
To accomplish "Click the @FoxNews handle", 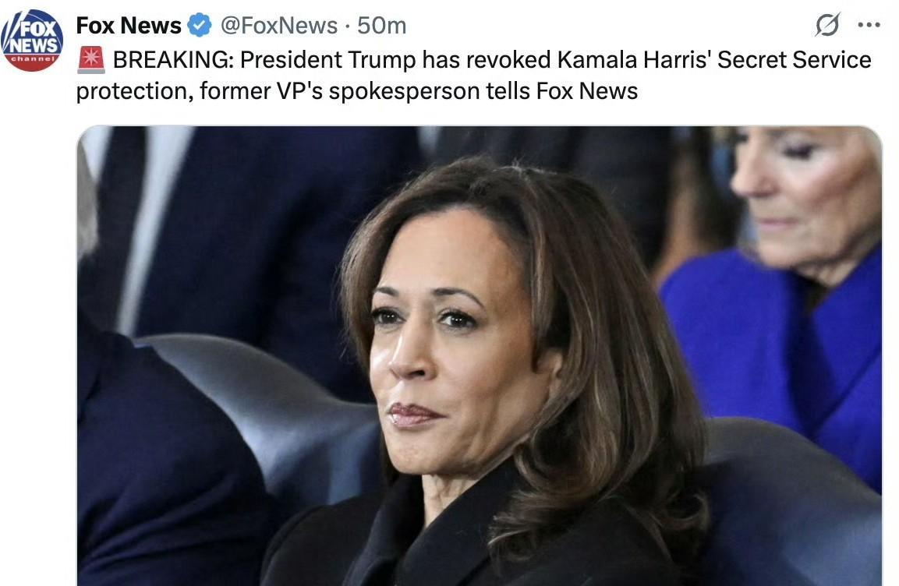I will (x=279, y=26).
